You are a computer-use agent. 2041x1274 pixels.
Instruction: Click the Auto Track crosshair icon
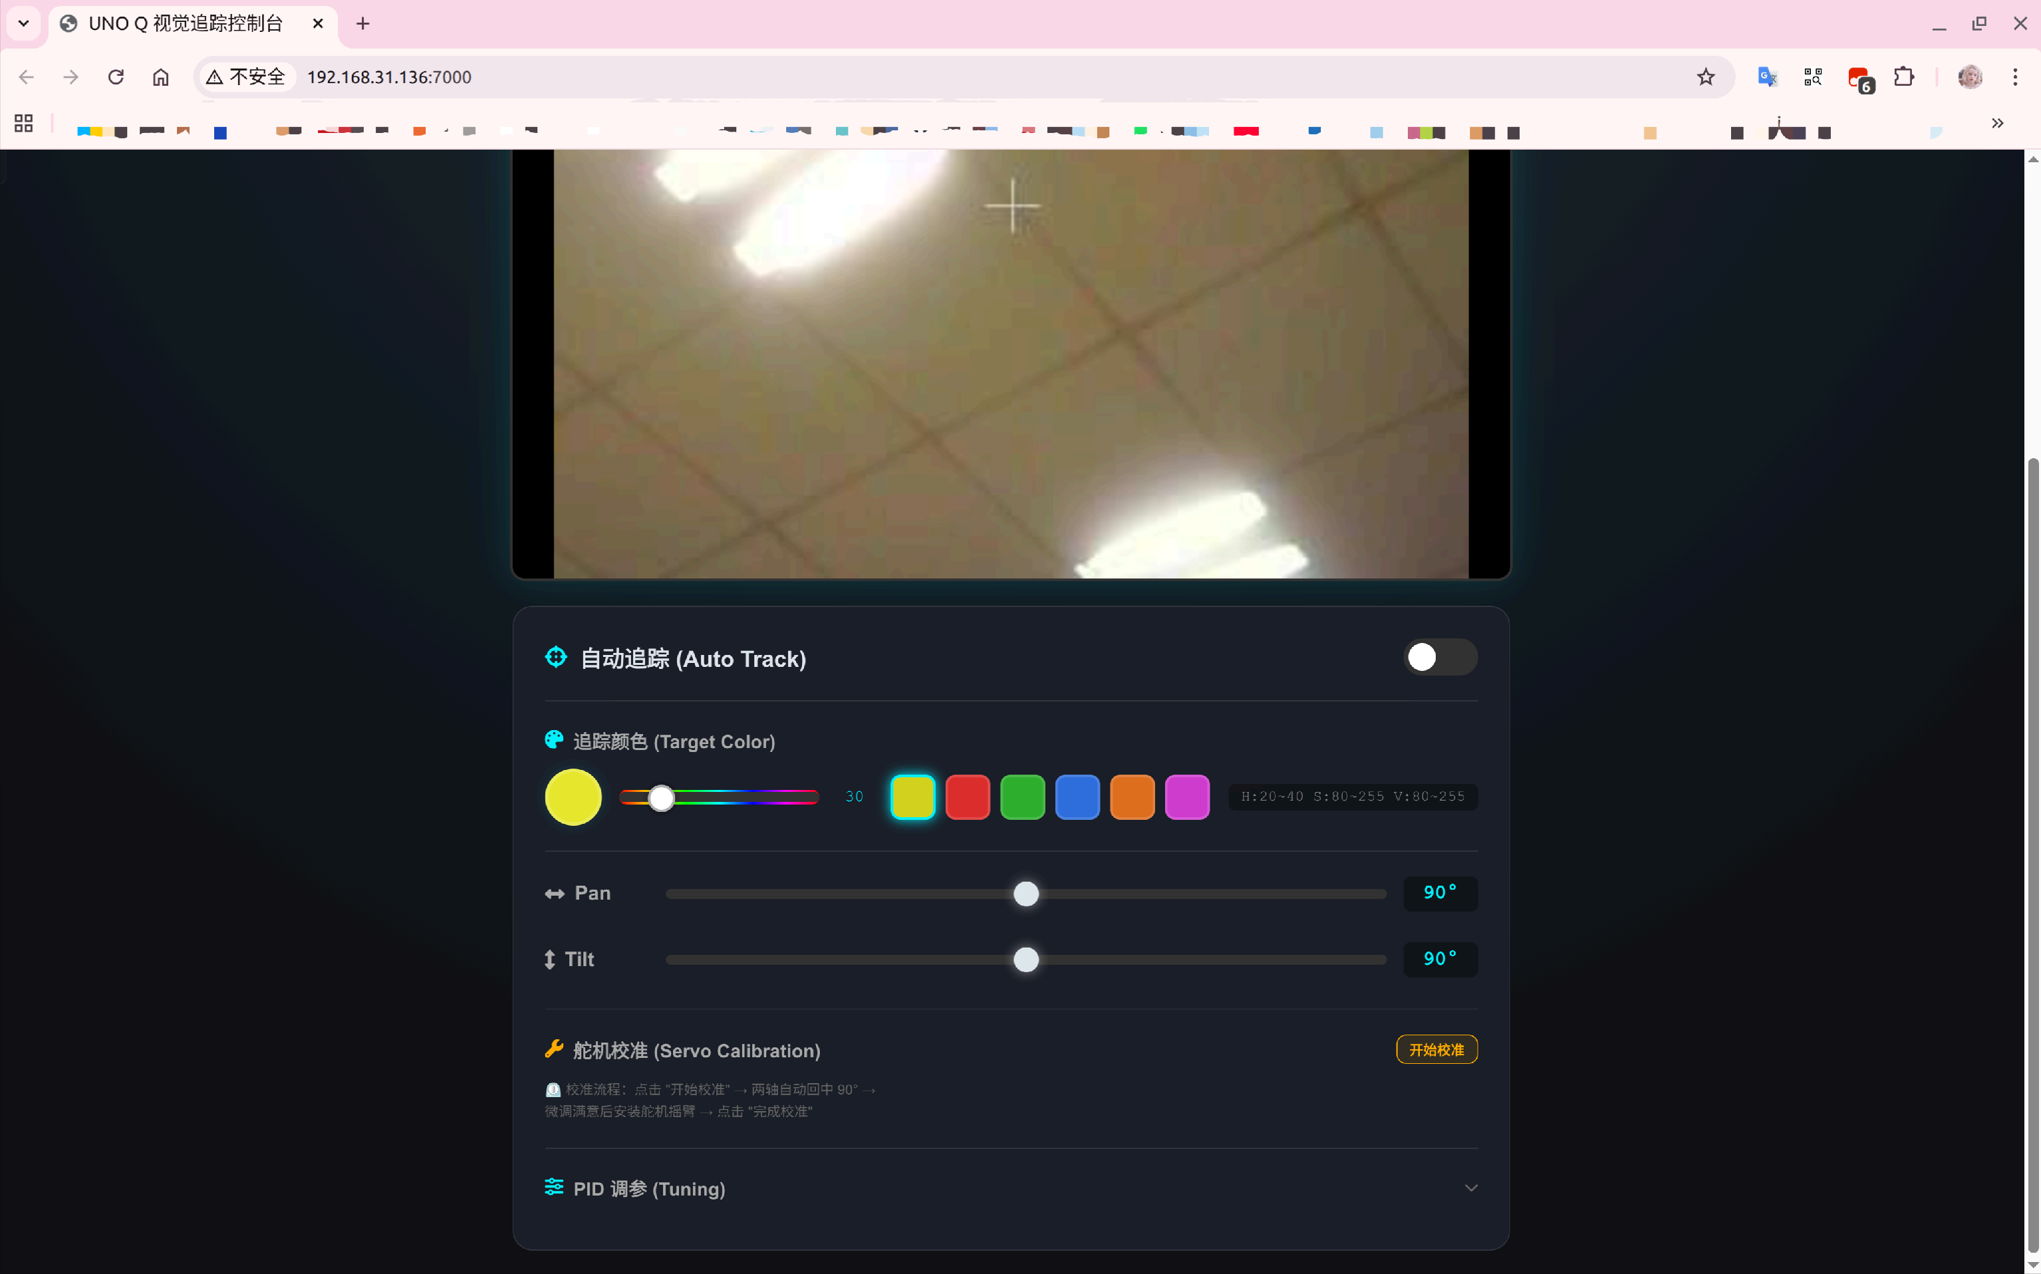pyautogui.click(x=556, y=657)
